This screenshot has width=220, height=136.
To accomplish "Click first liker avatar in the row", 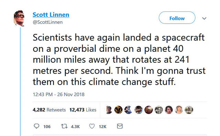I will click(x=109, y=110).
